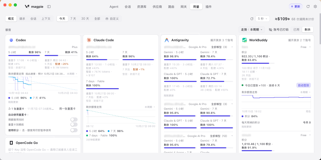Open settings gear icon at top right
The height and width of the screenshot is (160, 321).
click(315, 6)
